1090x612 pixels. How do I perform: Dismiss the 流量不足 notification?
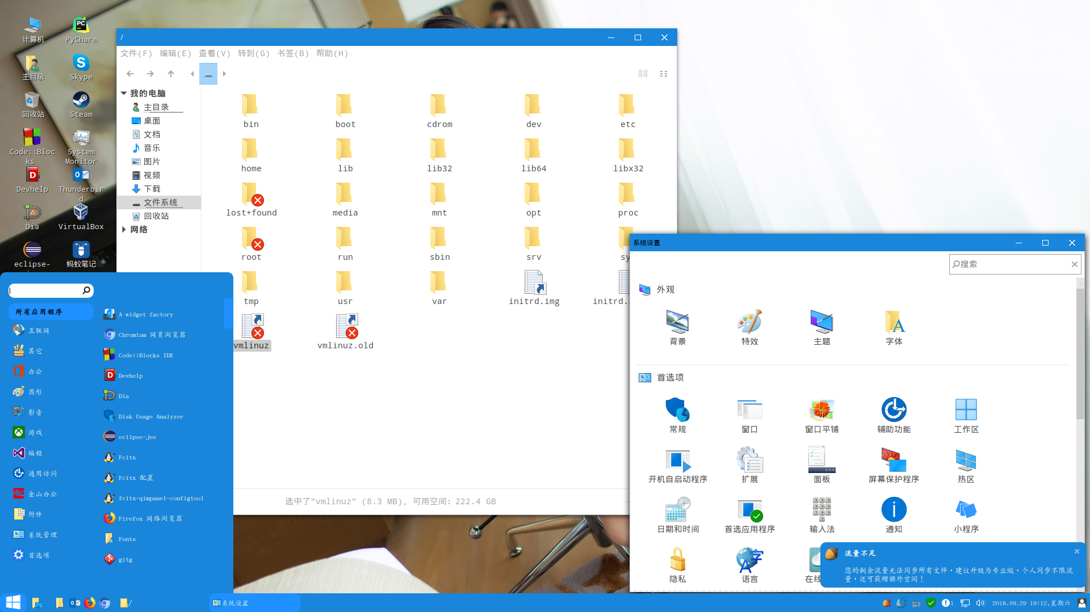pyautogui.click(x=1077, y=551)
